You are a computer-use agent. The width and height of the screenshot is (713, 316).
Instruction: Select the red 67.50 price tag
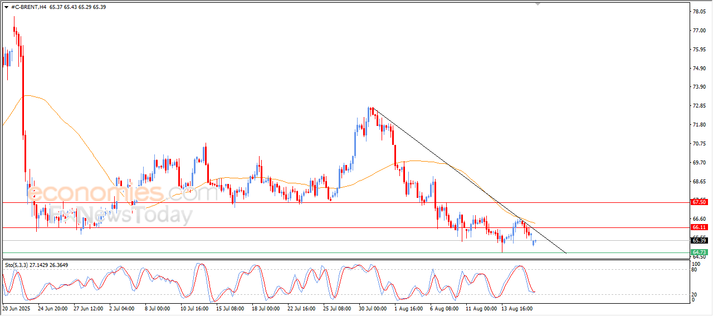[699, 202]
